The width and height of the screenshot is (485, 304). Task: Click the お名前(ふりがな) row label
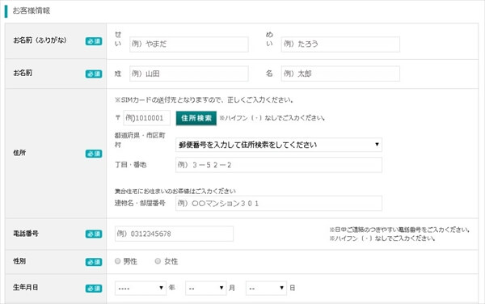pos(40,40)
